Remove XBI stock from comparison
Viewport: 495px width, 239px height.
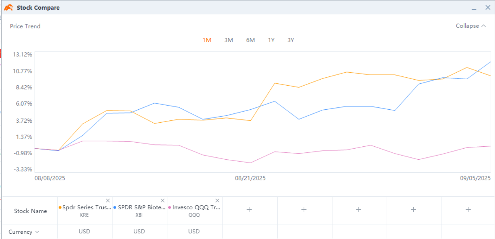pyautogui.click(x=162, y=200)
